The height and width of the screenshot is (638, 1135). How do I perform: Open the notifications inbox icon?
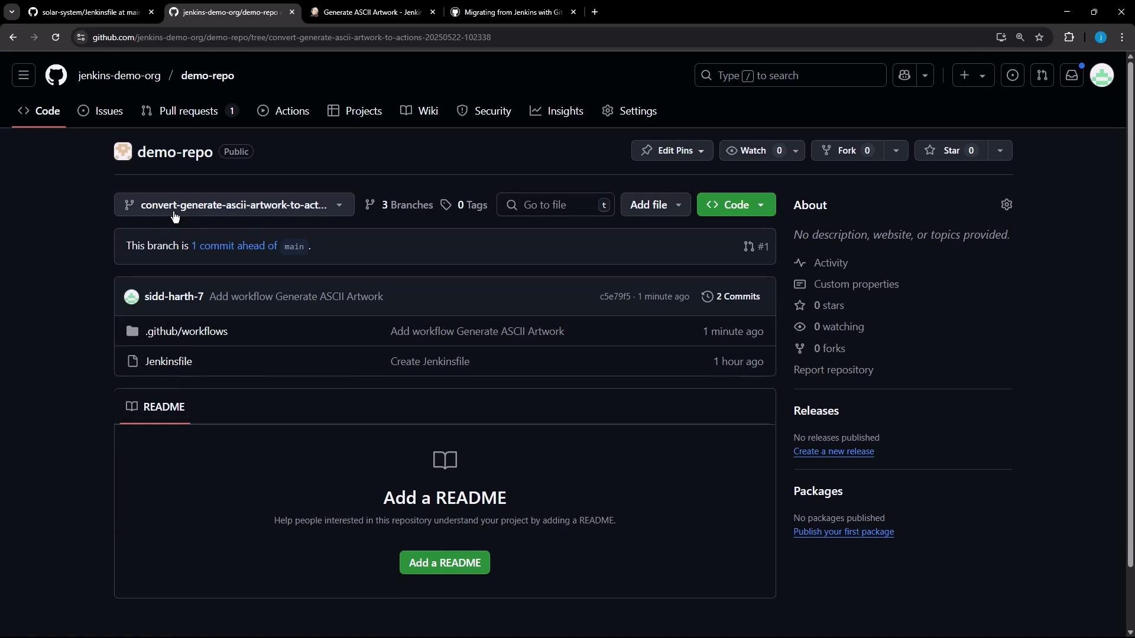[x=1072, y=76]
